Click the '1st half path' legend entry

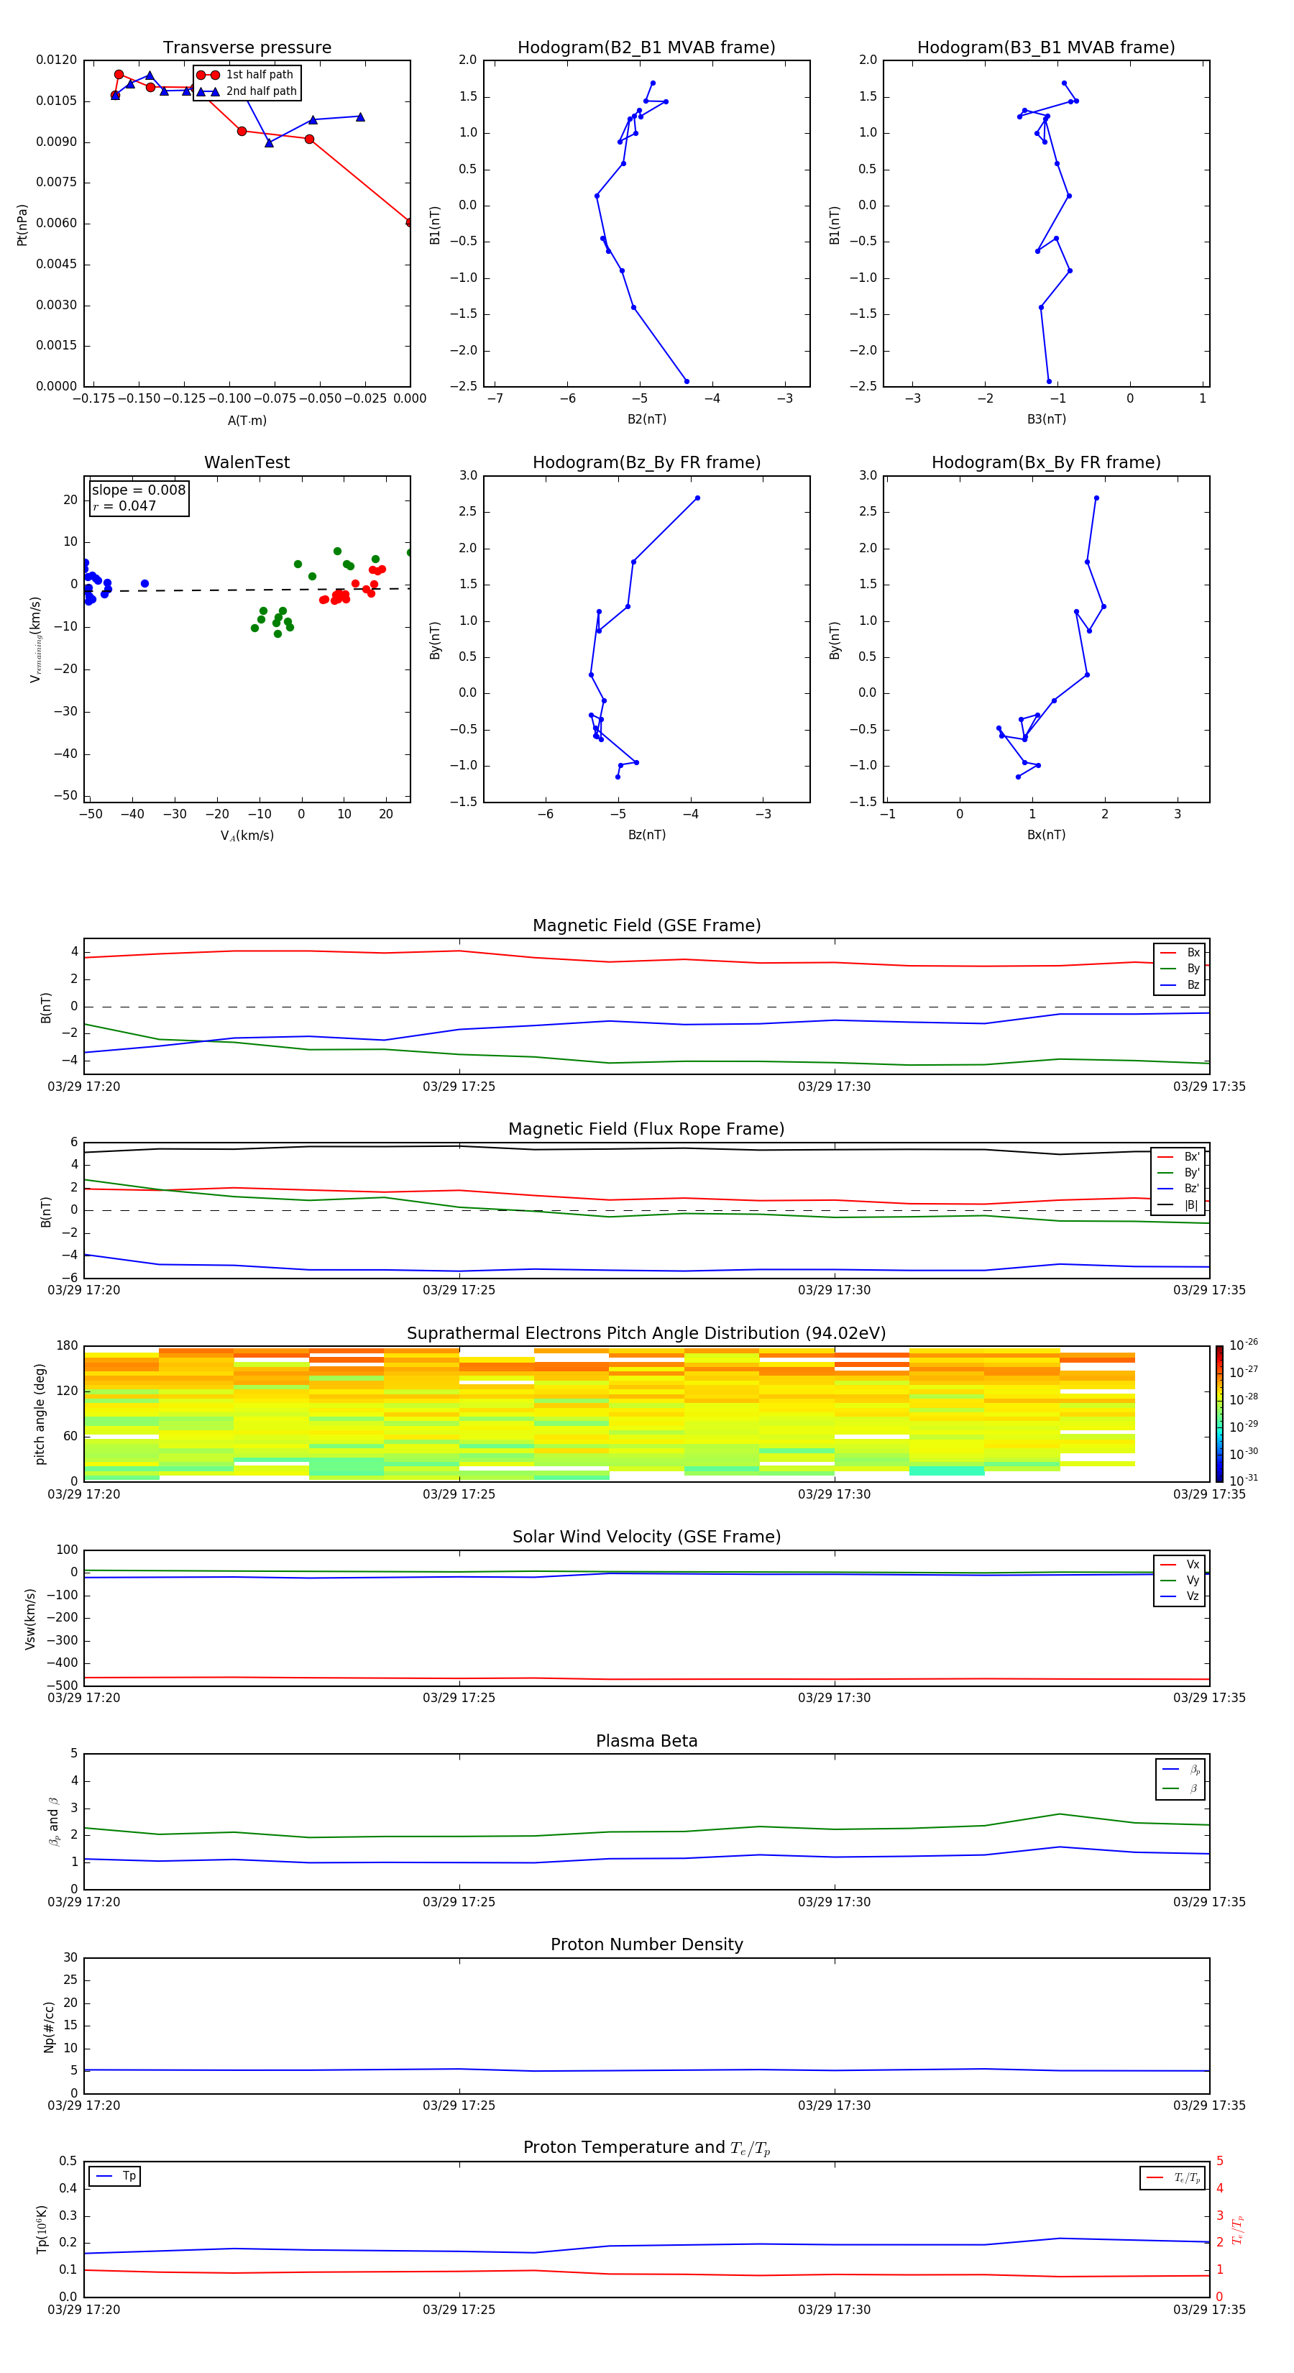click(245, 75)
